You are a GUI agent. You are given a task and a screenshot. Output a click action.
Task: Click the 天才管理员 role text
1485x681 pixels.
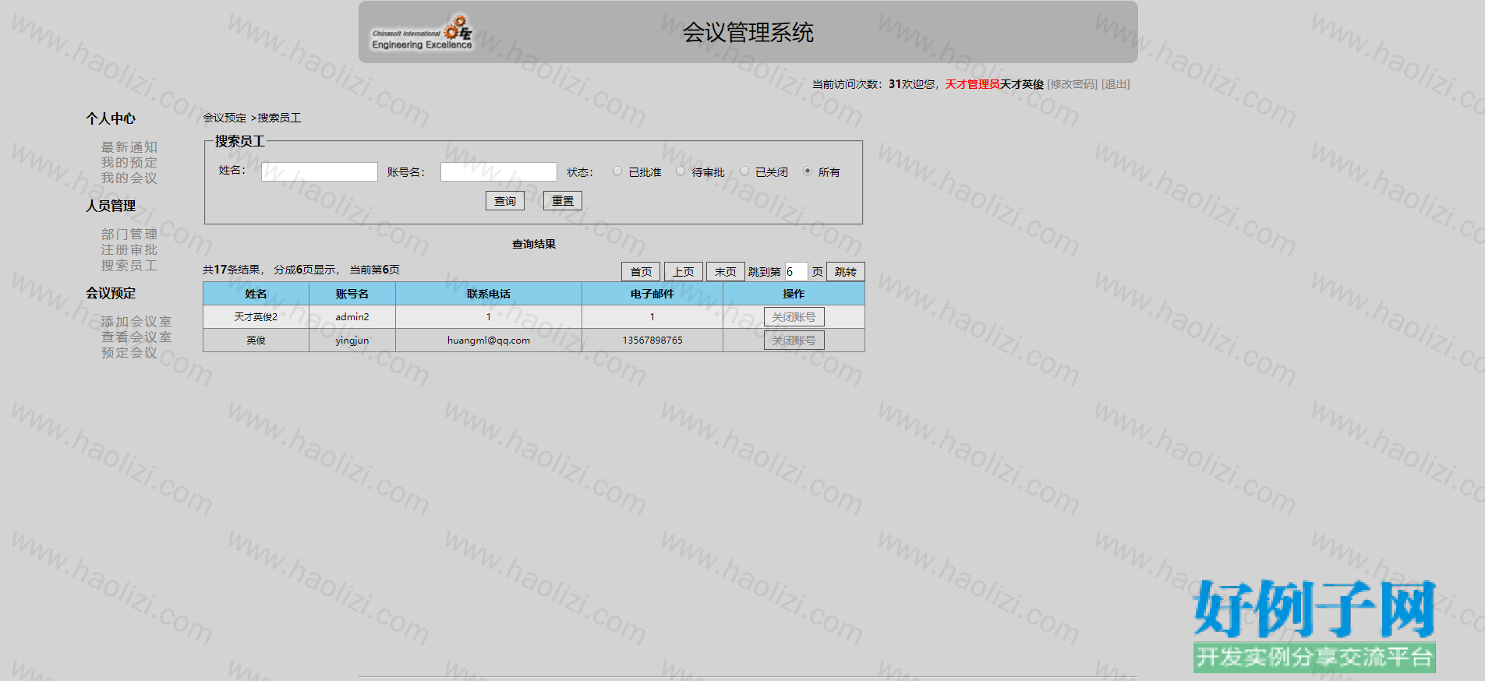click(x=972, y=84)
